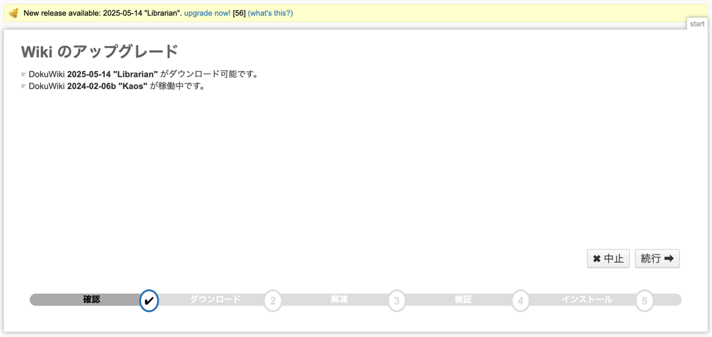Click step 2 circle in progress bar
This screenshot has height=337, width=712.
[x=273, y=300]
